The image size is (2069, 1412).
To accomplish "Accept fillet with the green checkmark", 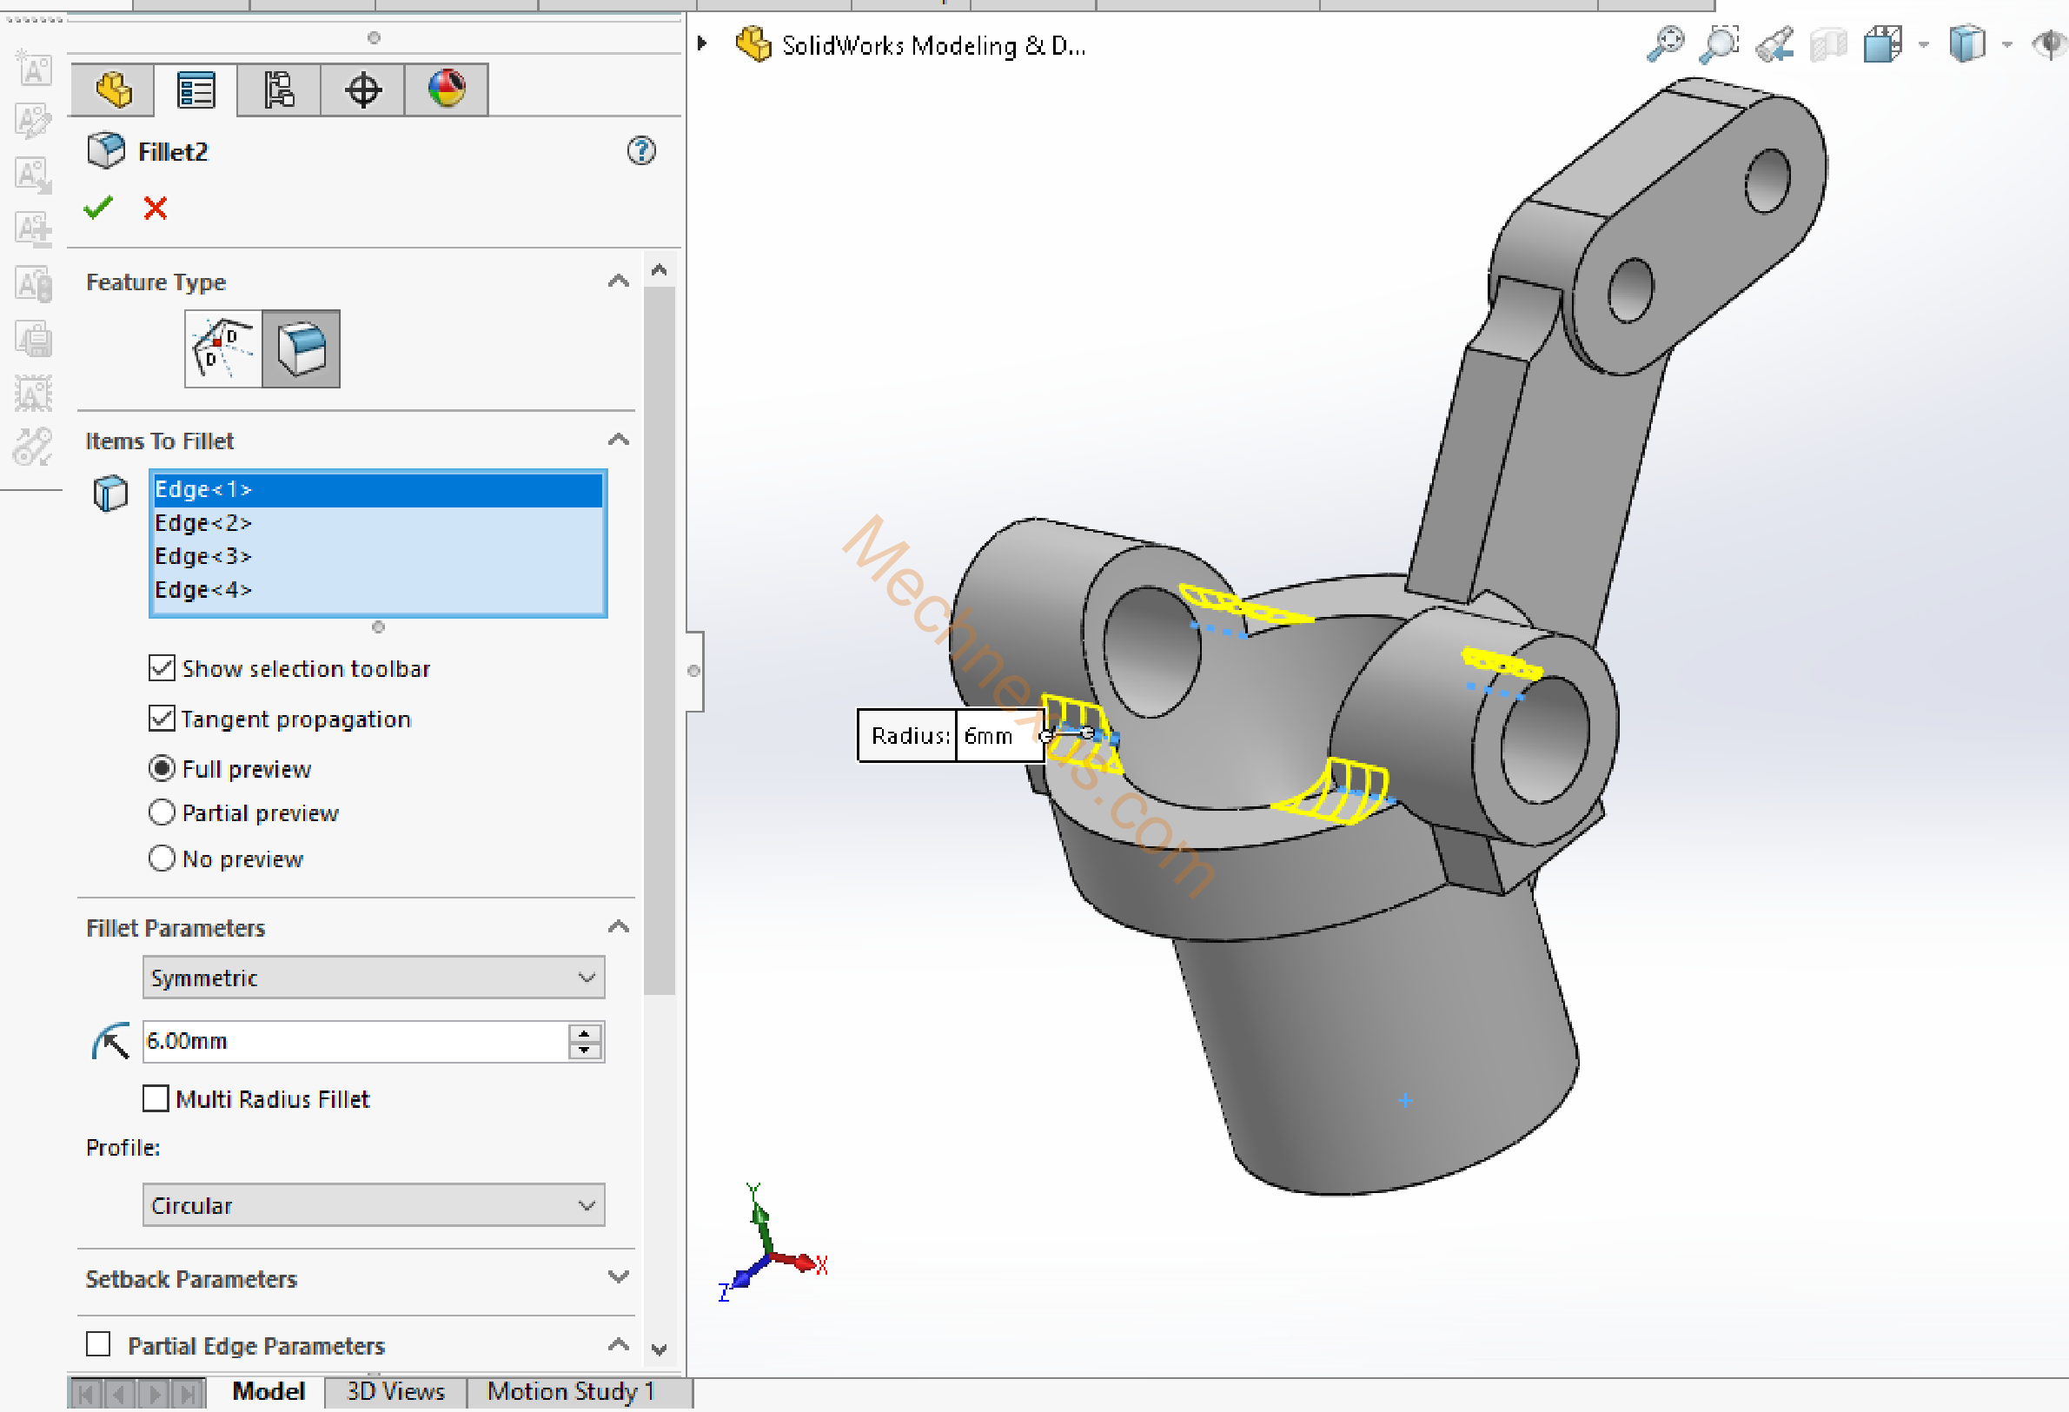I will [98, 209].
